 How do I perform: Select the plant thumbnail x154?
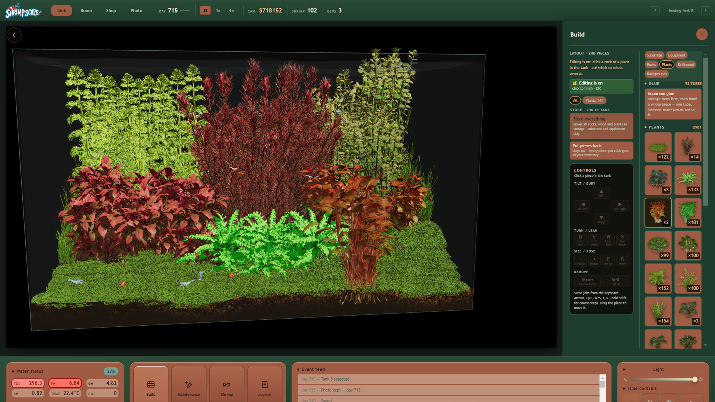point(658,311)
